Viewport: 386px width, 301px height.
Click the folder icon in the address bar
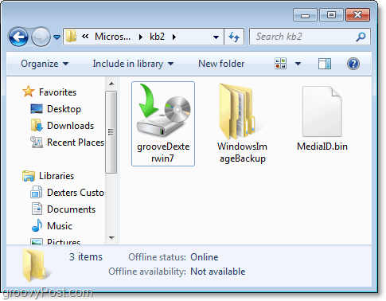(x=71, y=37)
